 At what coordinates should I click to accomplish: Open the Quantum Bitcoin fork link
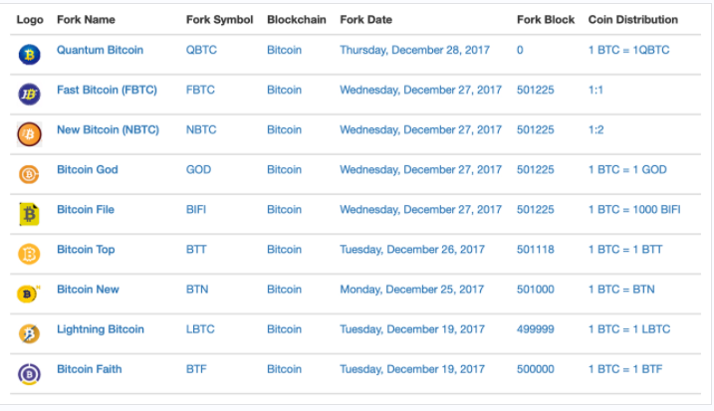point(100,50)
